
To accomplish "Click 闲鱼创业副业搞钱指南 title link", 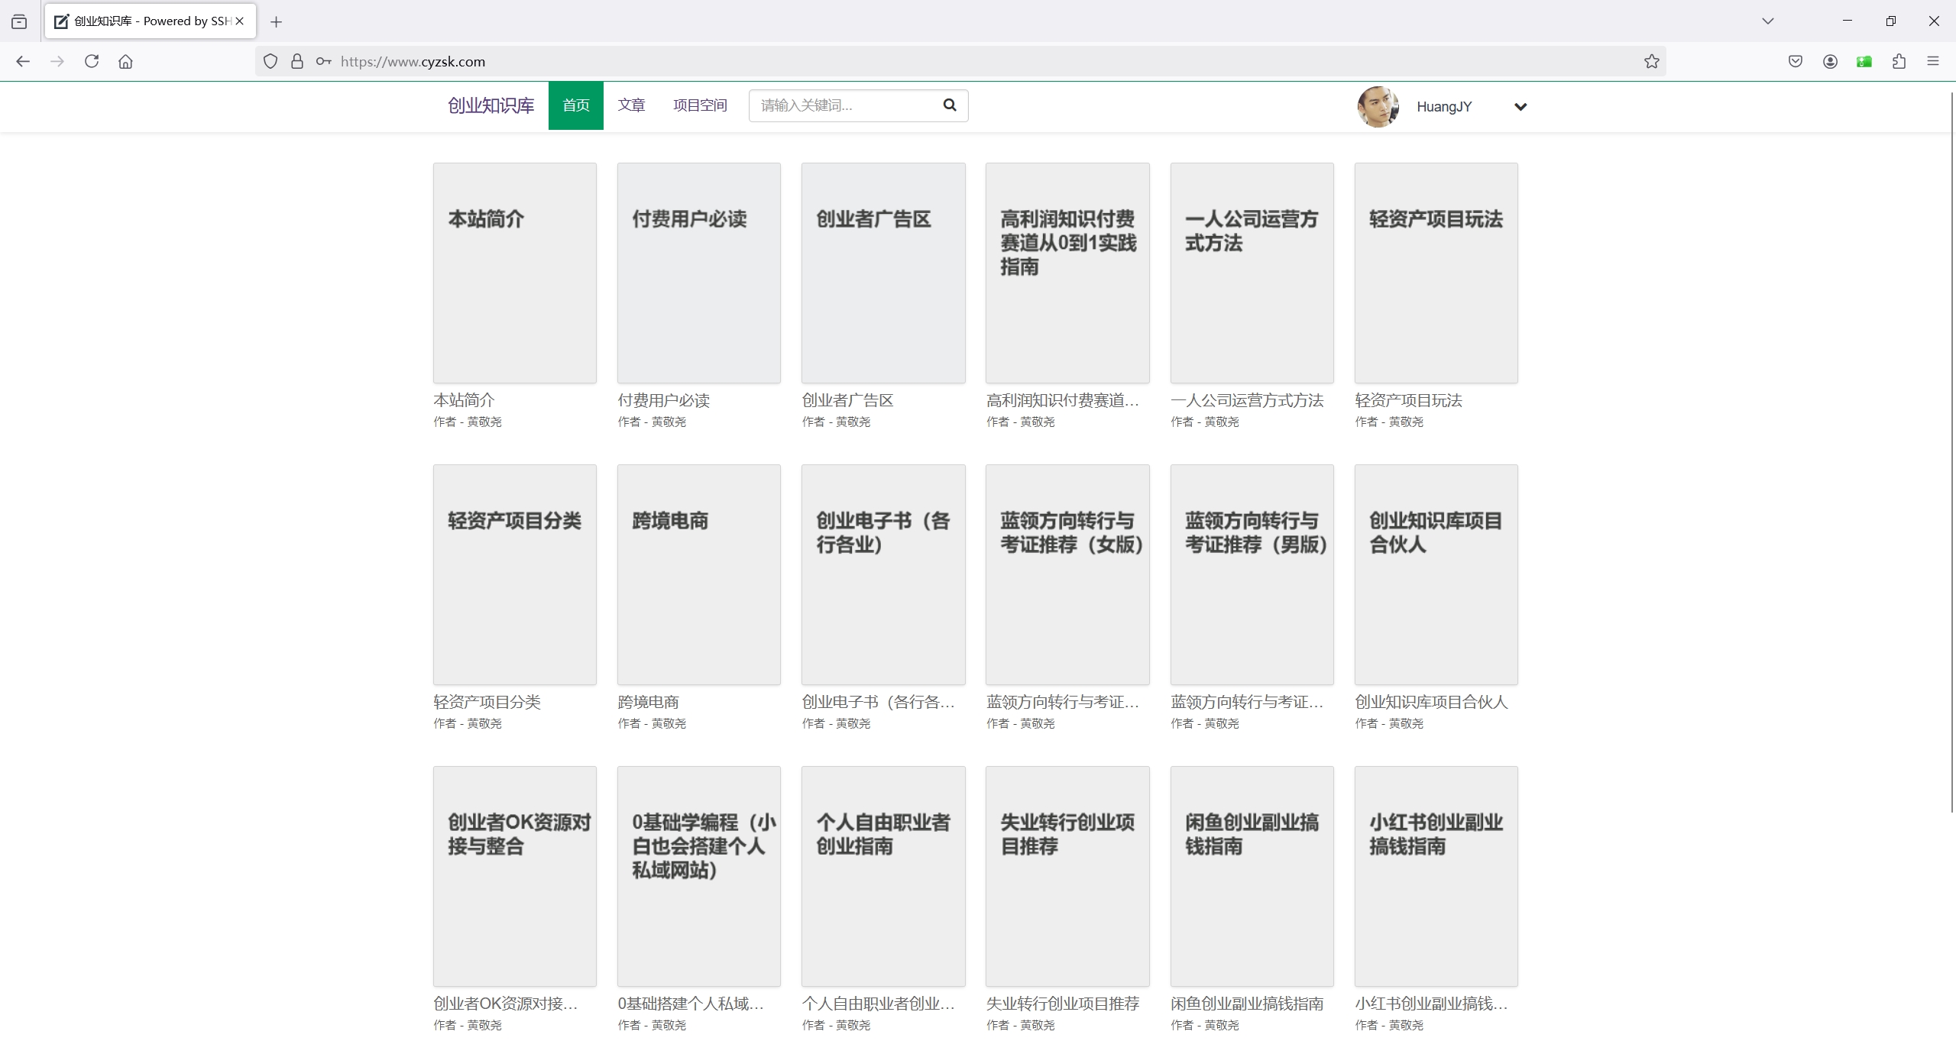I will 1247,1004.
